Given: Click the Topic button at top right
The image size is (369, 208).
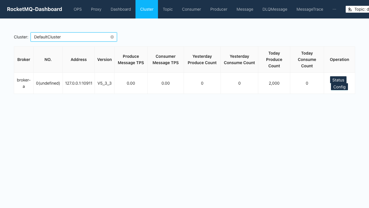Looking at the screenshot, I should pyautogui.click(x=357, y=9).
